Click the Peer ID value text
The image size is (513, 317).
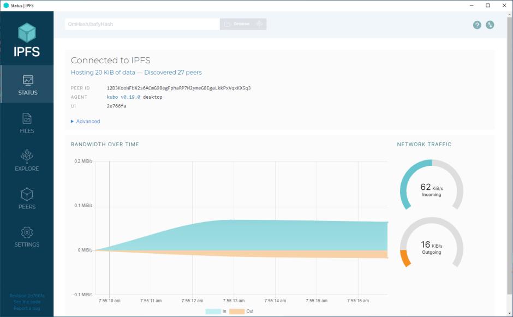coord(178,88)
